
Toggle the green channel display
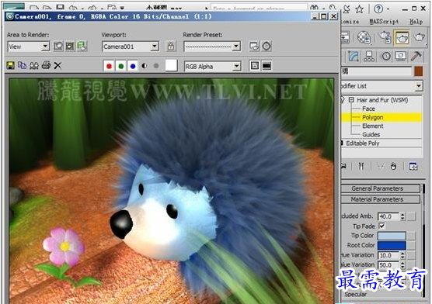121,66
